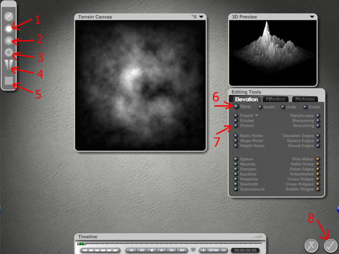The width and height of the screenshot is (339, 254).
Task: Step back one frame in Timeline
Action: (142, 250)
